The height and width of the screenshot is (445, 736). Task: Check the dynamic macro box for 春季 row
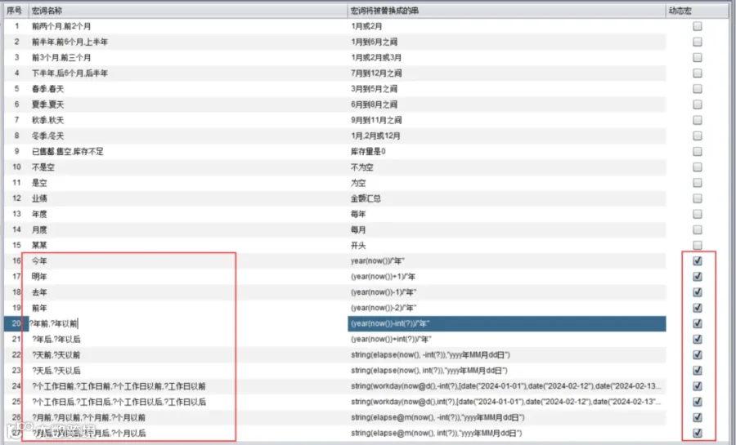(x=697, y=88)
